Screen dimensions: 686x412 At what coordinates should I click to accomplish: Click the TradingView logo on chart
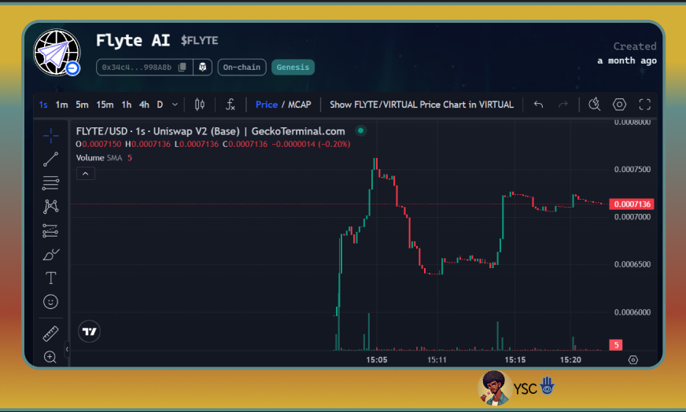coord(89,331)
